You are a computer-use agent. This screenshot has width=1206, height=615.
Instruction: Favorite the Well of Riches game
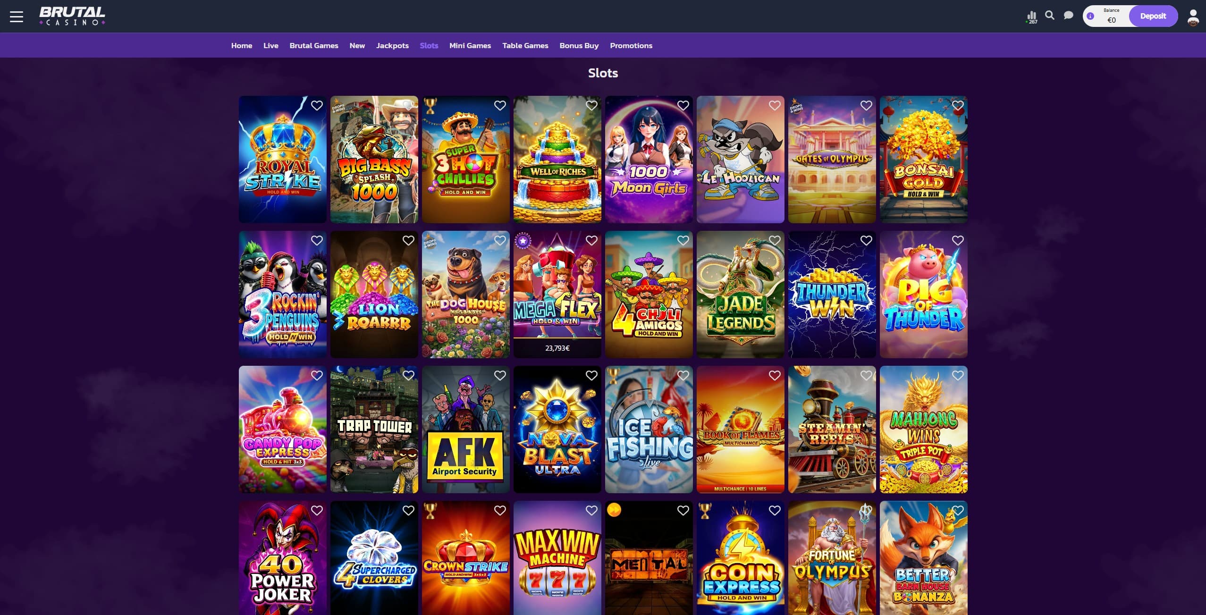coord(591,106)
